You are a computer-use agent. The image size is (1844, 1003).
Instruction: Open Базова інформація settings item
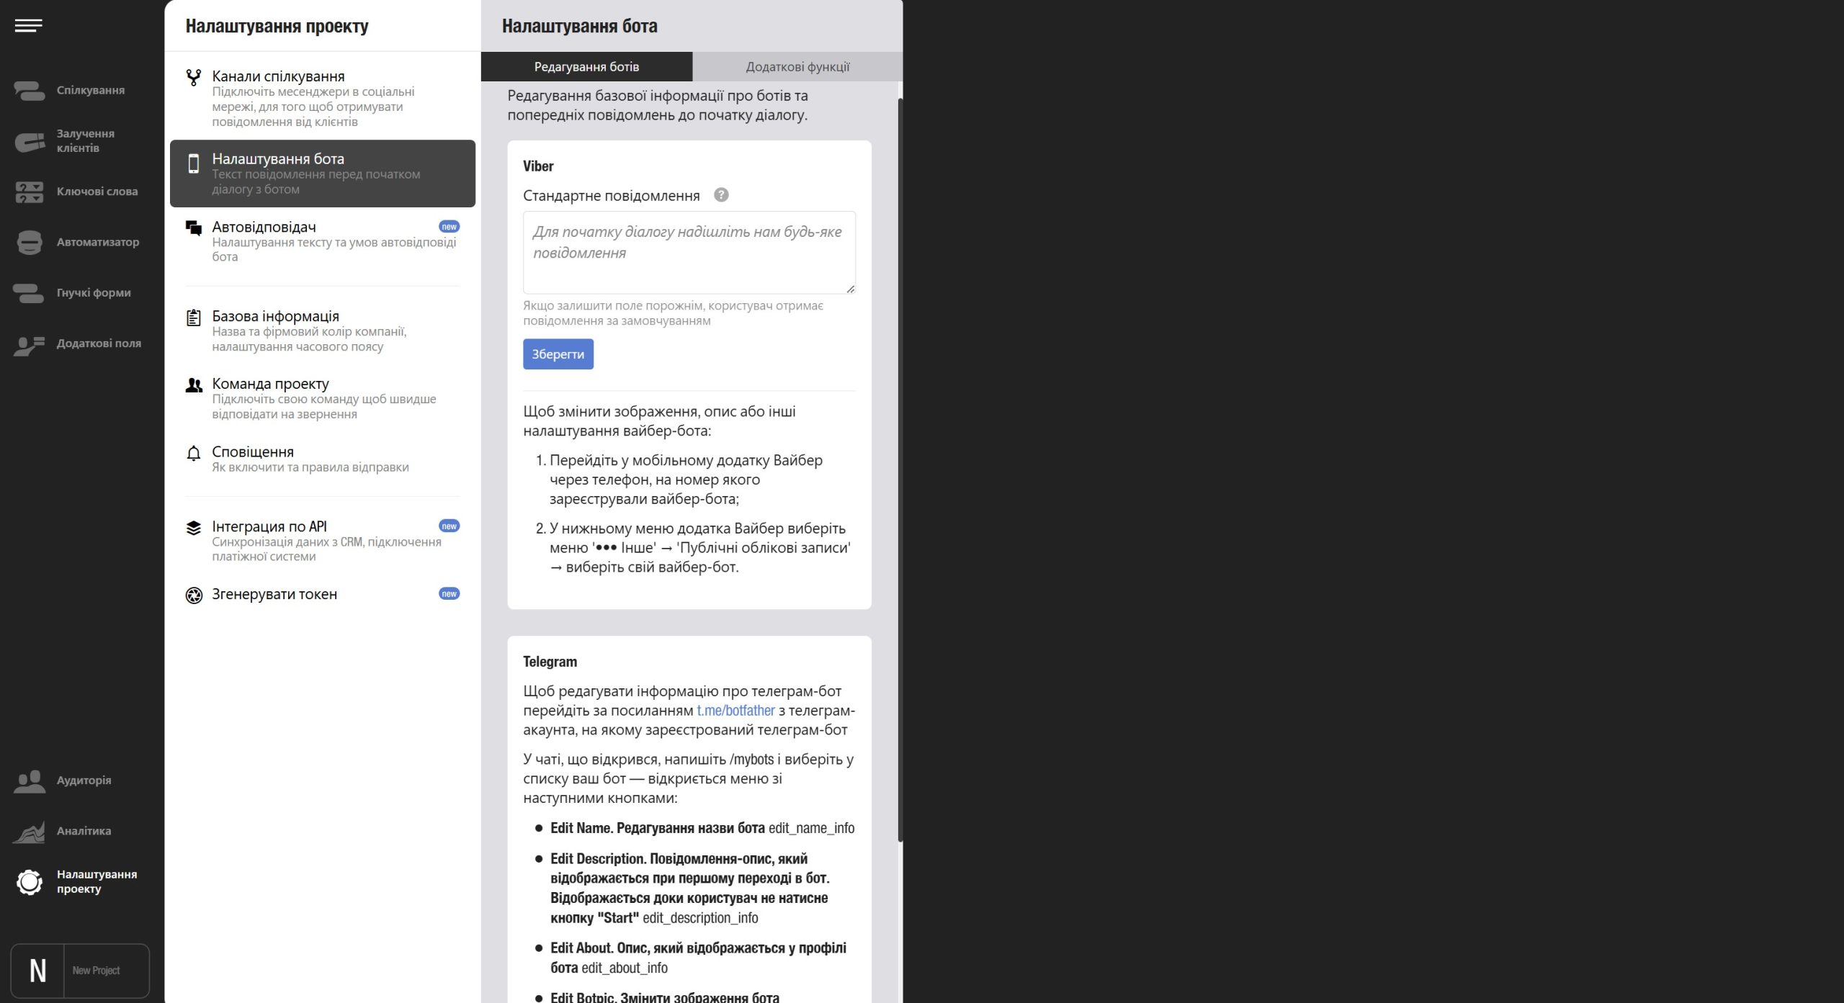point(323,330)
